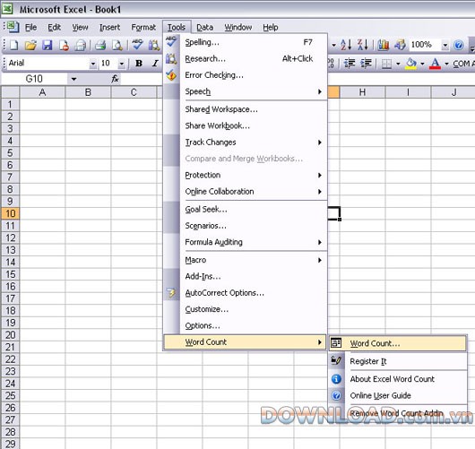Click the Increase Indent icon
475x449 pixels.
pos(367,64)
